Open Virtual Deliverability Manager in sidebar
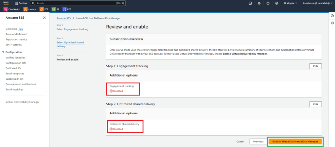Image resolution: width=335 pixels, height=147 pixels. tap(23, 102)
